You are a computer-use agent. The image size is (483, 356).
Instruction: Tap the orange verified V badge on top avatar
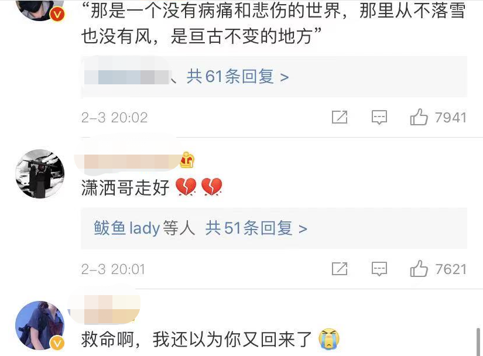pyautogui.click(x=57, y=14)
